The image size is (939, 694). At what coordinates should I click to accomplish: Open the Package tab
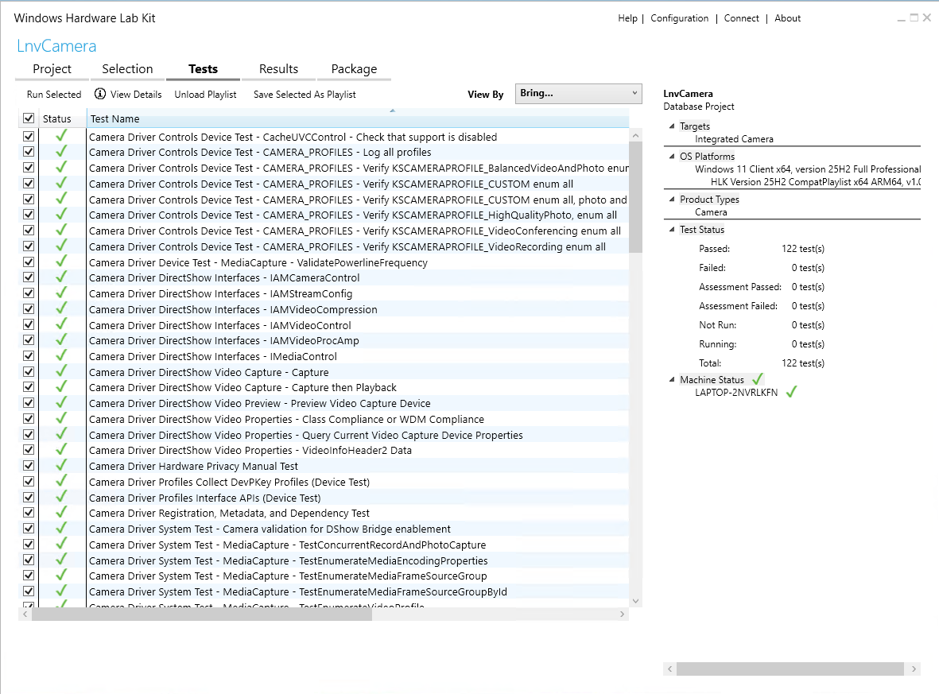pyautogui.click(x=354, y=69)
